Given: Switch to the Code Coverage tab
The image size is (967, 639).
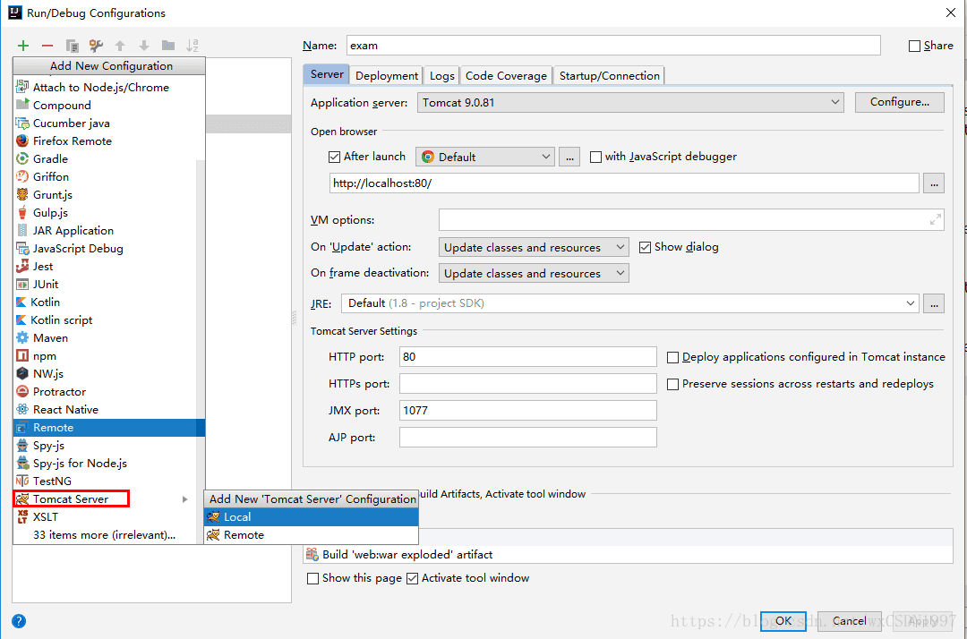Looking at the screenshot, I should point(506,76).
